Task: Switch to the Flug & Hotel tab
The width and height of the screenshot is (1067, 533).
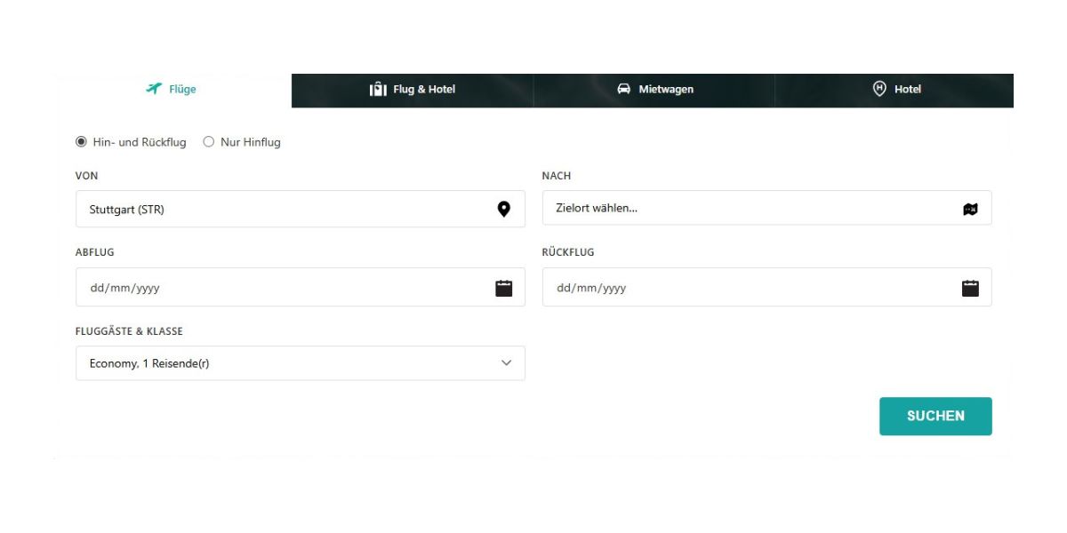Action: 423,90
